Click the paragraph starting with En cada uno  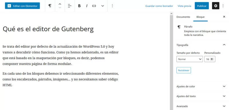click(x=61, y=79)
